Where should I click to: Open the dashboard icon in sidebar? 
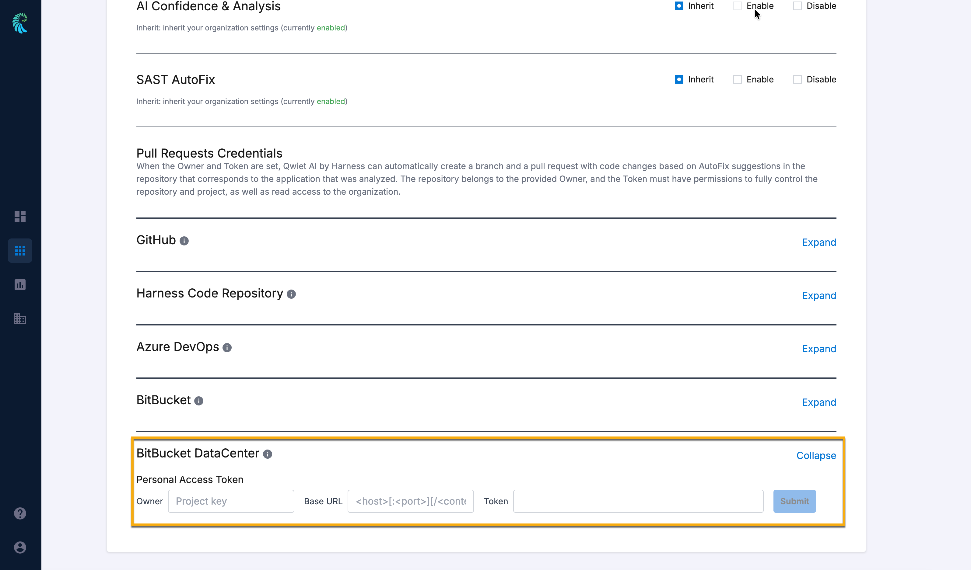[x=20, y=217]
